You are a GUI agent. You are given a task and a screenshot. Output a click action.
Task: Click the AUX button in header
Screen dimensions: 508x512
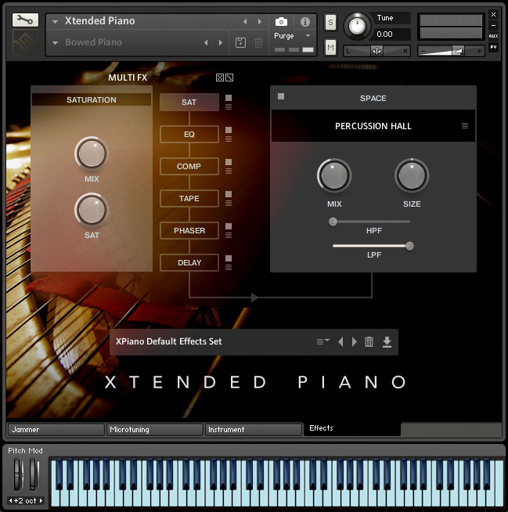[x=493, y=36]
